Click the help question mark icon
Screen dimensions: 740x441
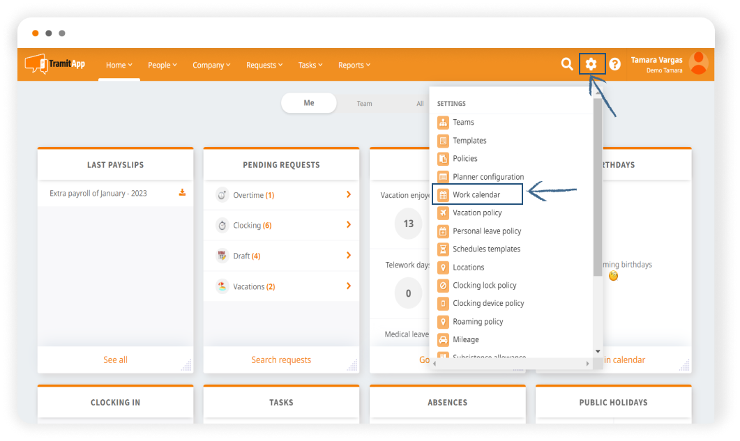click(614, 64)
